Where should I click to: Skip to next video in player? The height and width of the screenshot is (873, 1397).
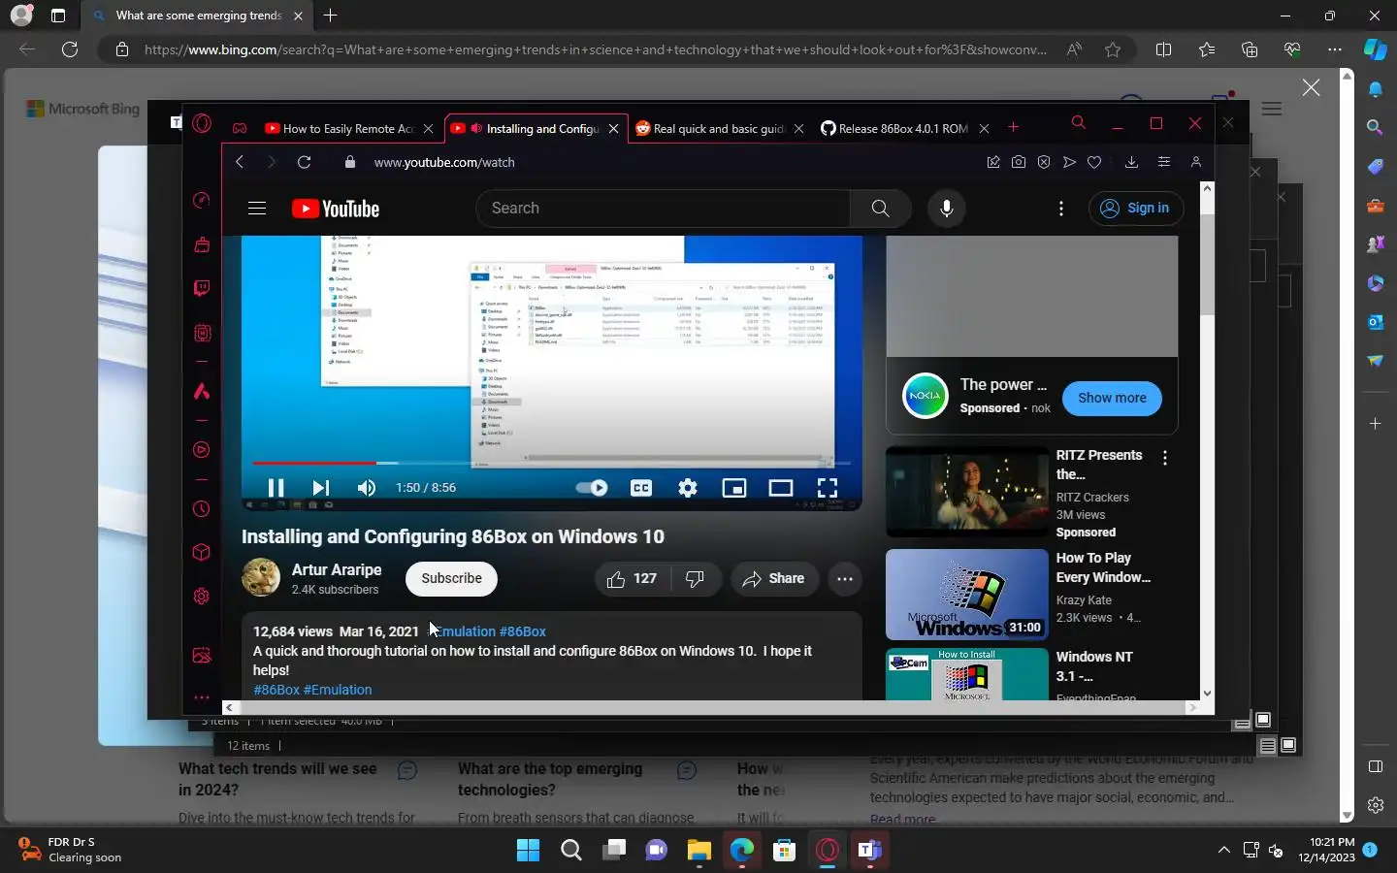click(321, 488)
